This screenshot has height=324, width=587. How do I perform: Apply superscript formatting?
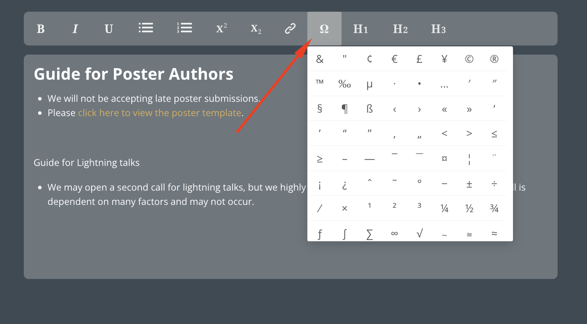[221, 28]
